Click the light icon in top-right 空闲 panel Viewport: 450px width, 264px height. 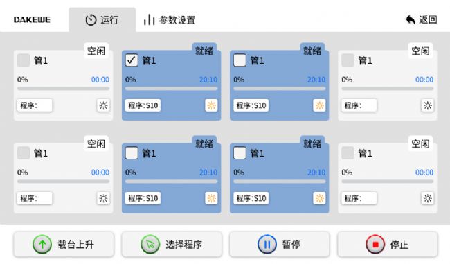pyautogui.click(x=427, y=105)
